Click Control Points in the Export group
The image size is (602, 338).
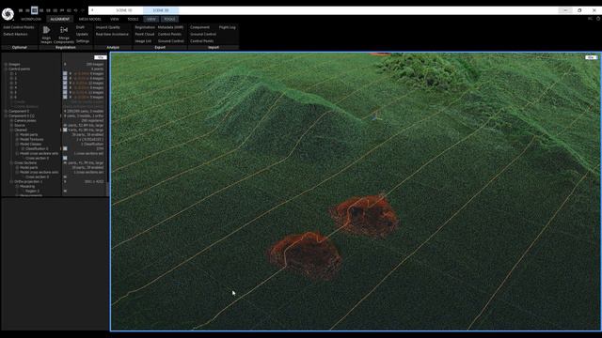point(169,34)
